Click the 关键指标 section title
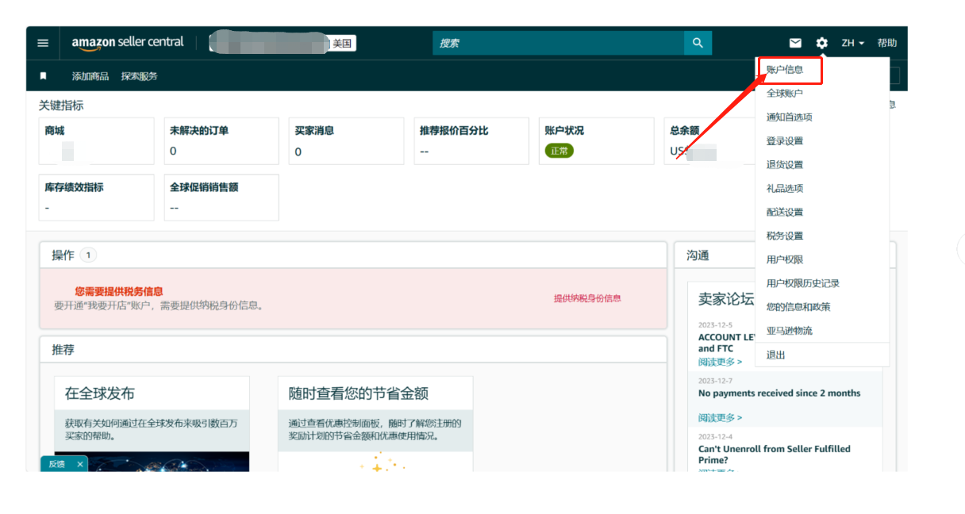 coord(61,105)
